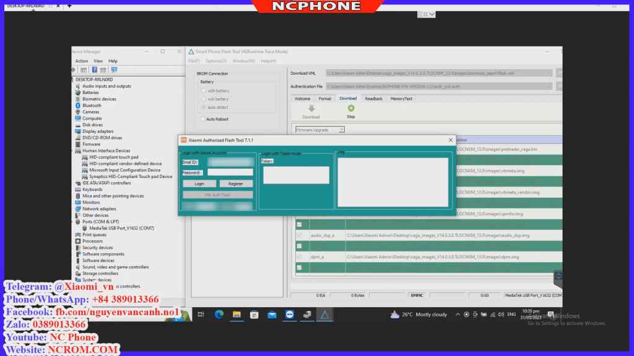Open the Firmware Upgrade mode dropdown
Viewport: 634px width, 356px height.
(341, 130)
